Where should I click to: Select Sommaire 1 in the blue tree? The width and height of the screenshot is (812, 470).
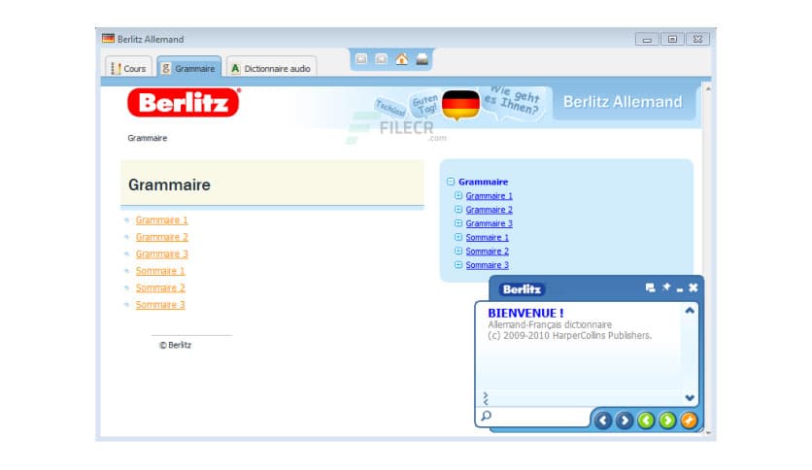pos(487,238)
